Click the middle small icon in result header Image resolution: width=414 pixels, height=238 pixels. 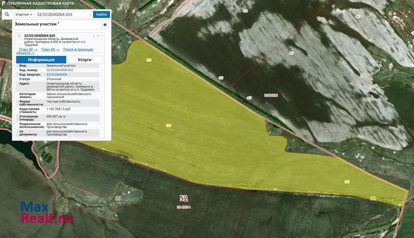point(98,36)
